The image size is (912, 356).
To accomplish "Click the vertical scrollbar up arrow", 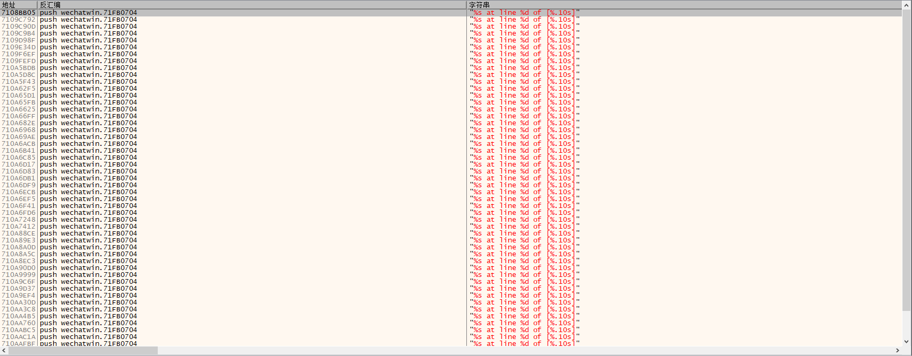I will coord(907,5).
